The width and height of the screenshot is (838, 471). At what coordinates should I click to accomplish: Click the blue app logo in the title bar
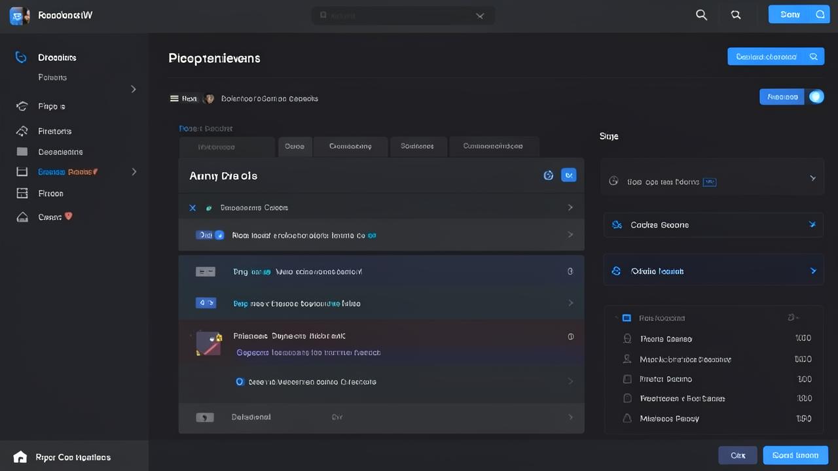[20, 16]
